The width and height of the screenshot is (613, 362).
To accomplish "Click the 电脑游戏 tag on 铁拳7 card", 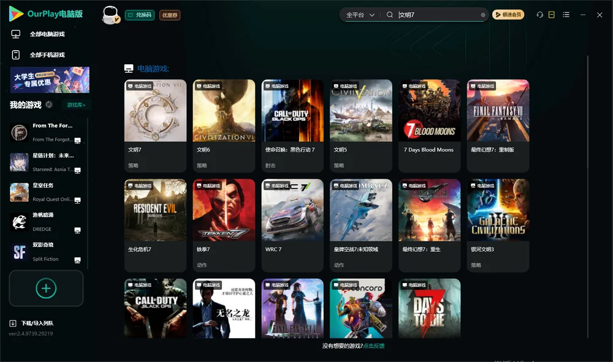I will (x=208, y=186).
